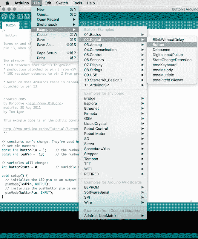Select the BlinkWithoutDelay example
The width and height of the screenshot is (198, 239).
tap(172, 40)
